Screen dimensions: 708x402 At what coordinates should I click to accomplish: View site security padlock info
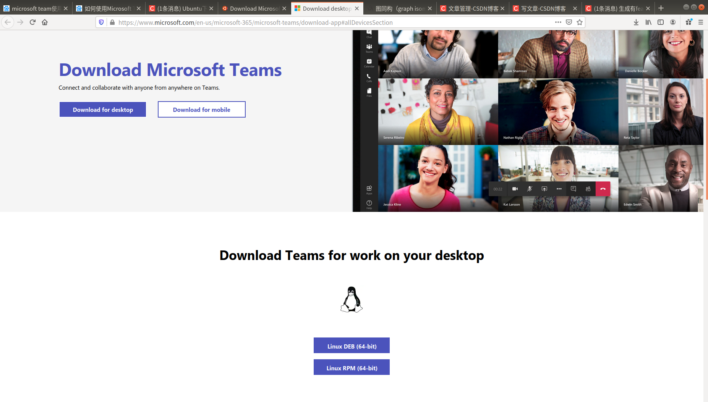(112, 23)
